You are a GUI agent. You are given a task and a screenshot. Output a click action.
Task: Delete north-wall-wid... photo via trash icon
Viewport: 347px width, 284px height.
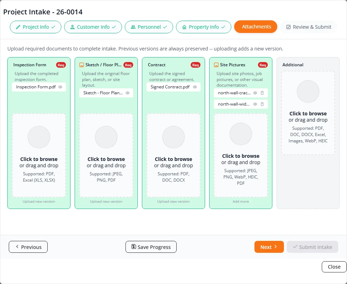point(262,104)
